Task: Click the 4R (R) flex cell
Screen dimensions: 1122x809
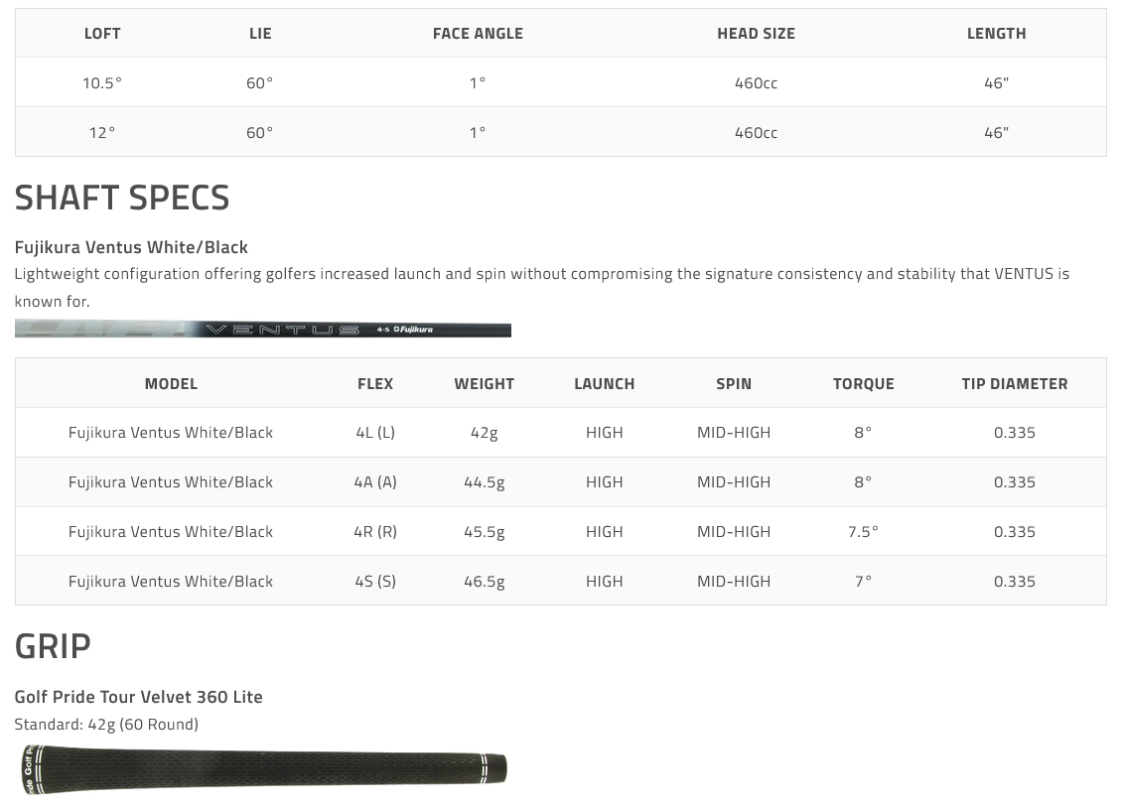Action: pos(375,532)
